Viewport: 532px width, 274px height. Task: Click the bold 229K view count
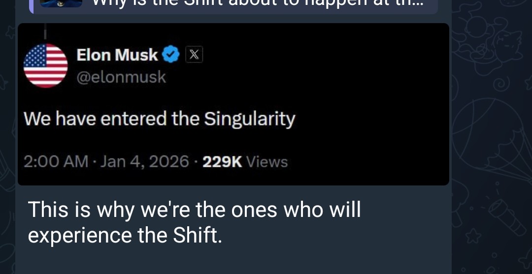(x=222, y=161)
